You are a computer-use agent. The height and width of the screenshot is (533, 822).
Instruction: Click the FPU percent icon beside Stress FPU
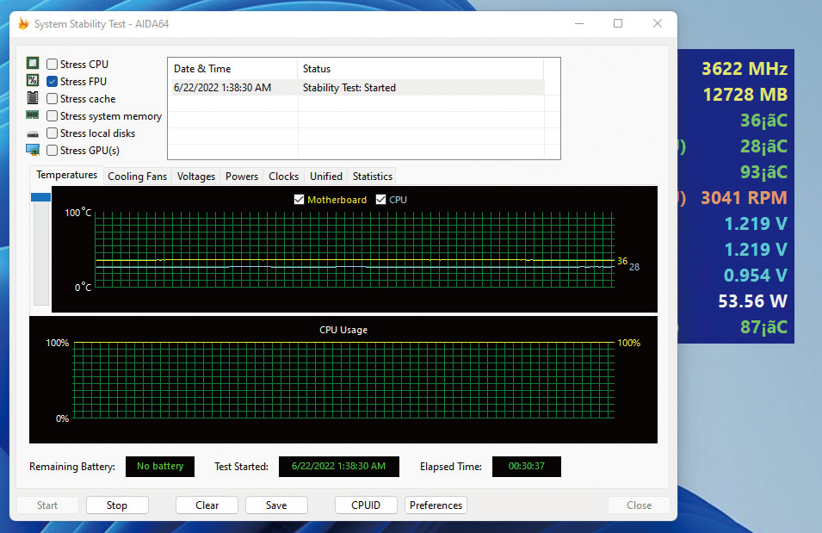pos(33,80)
